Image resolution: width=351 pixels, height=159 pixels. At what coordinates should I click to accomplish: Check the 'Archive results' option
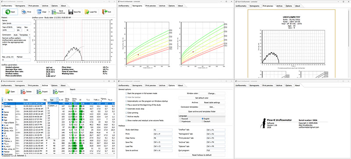[126, 116]
